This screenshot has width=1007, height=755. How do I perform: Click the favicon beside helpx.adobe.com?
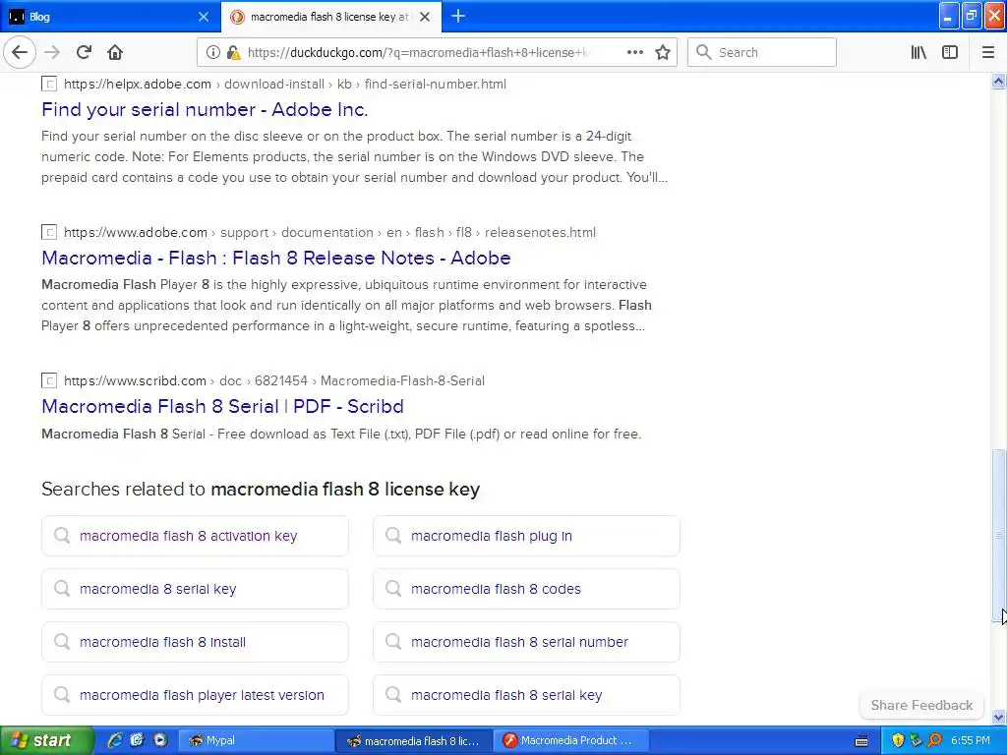click(x=49, y=85)
